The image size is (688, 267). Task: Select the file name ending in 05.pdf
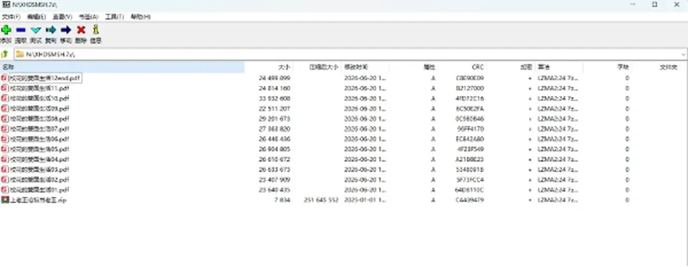(x=39, y=149)
